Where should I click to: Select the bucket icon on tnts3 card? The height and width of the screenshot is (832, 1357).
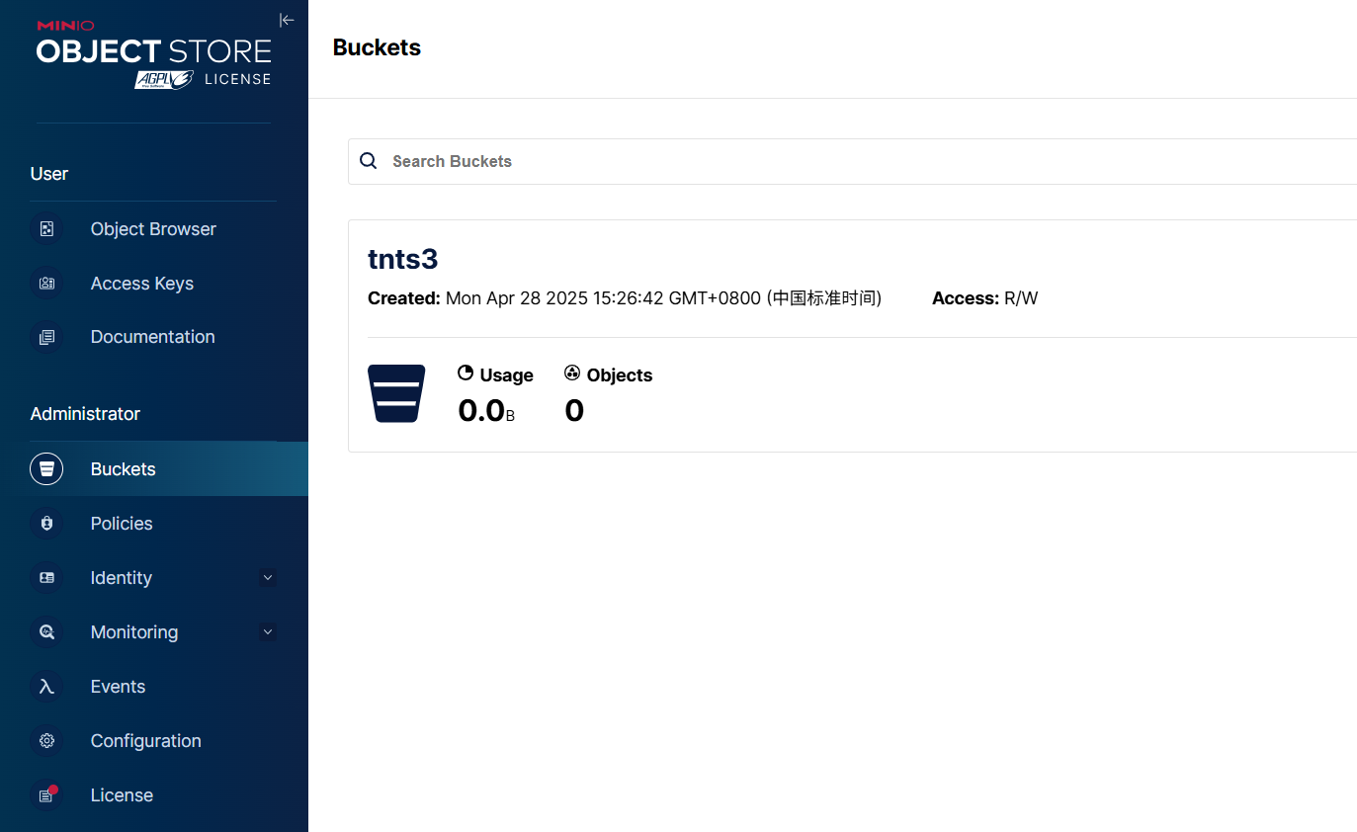click(x=396, y=392)
